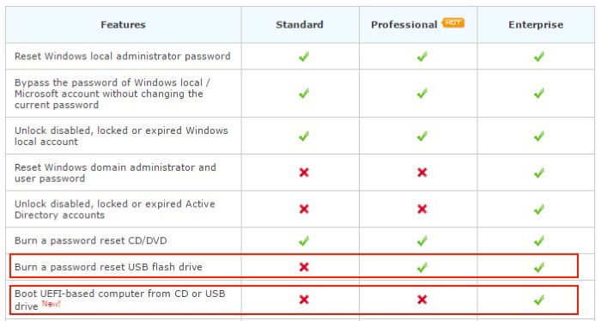
Task: Click Standard red cross for USB flash drive
Action: (x=304, y=267)
